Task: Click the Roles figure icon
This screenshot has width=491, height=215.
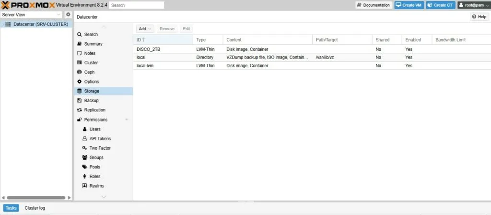Action: point(84,176)
